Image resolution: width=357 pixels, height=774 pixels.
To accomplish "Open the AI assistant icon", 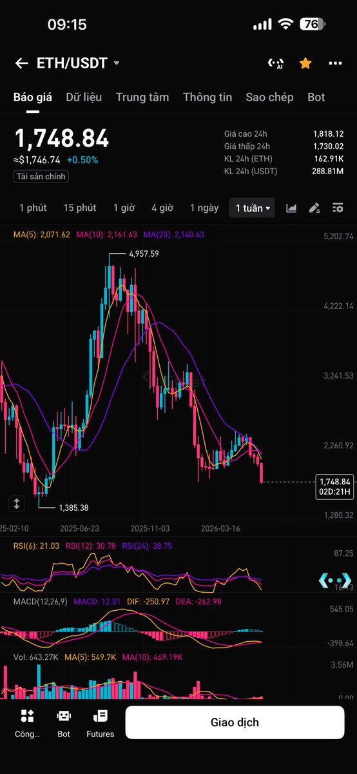I will pos(276,63).
